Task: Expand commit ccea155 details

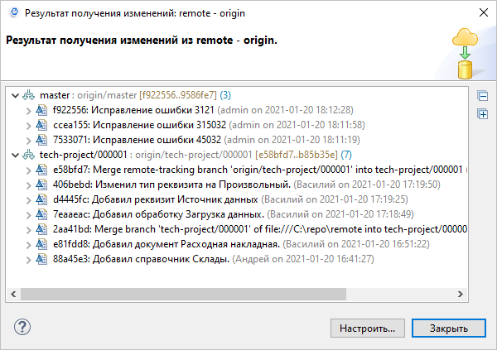Action: click(27, 125)
